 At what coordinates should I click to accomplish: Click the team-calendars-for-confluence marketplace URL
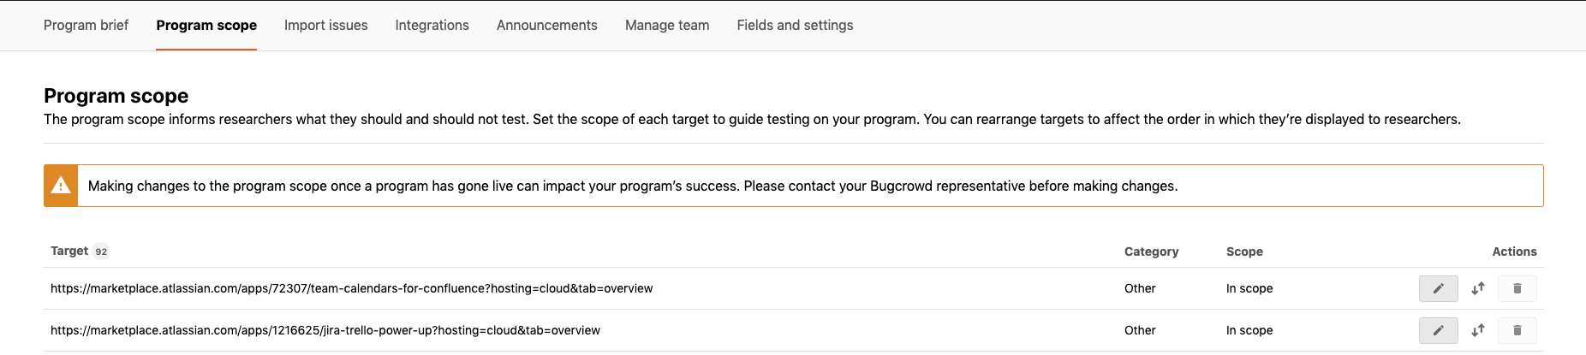click(x=351, y=289)
